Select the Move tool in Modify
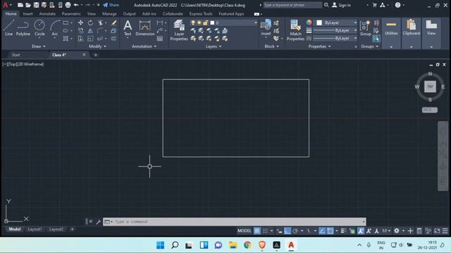 [80, 22]
